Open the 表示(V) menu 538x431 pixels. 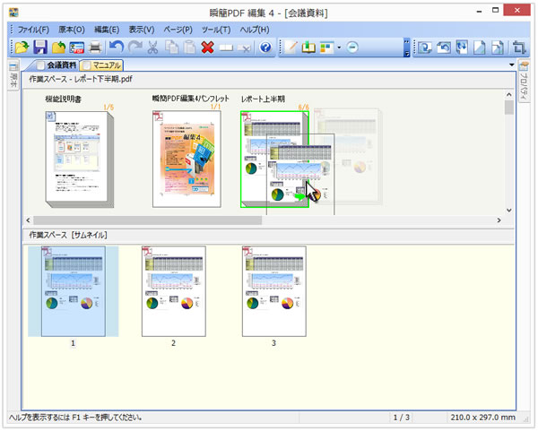click(x=142, y=30)
